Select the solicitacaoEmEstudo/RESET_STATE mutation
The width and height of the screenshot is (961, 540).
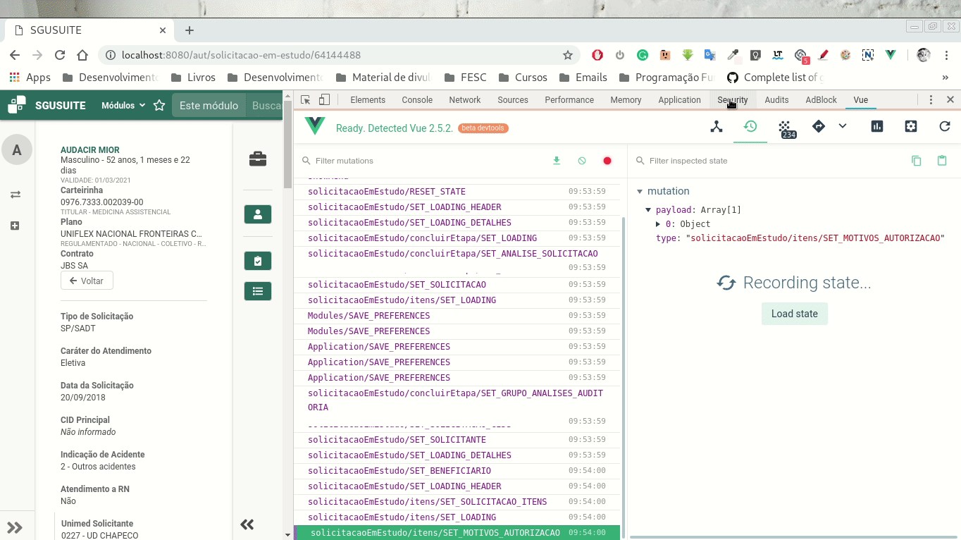pyautogui.click(x=457, y=192)
